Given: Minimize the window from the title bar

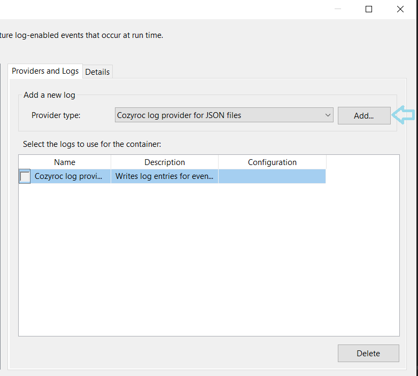Looking at the screenshot, I should coord(337,9).
